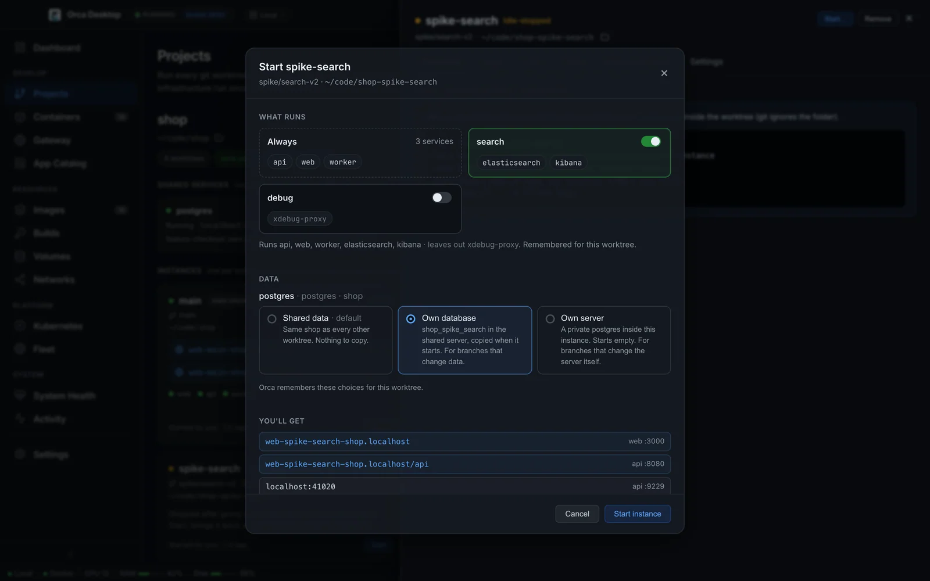Close the background spike-search details panel

pyautogui.click(x=909, y=19)
